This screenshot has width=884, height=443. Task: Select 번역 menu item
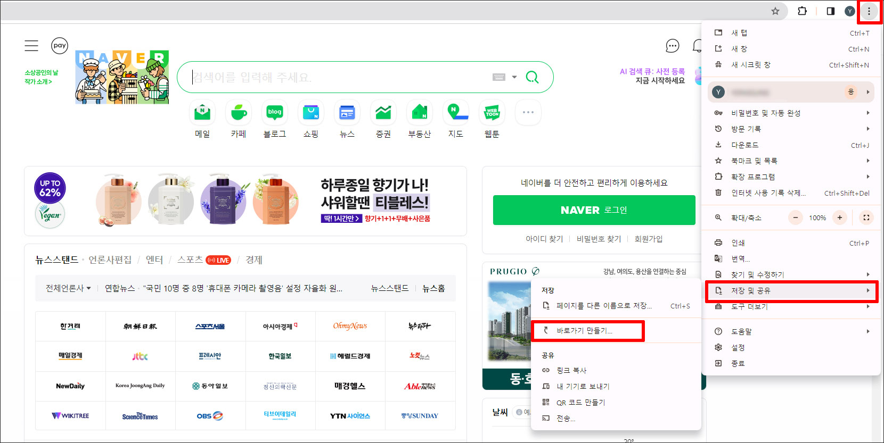792,259
